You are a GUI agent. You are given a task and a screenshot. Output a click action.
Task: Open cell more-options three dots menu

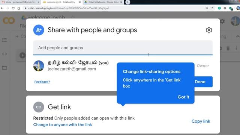click(236, 48)
